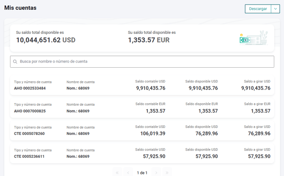
Task: Open account AHO 0007000825
Action: (x=30, y=111)
